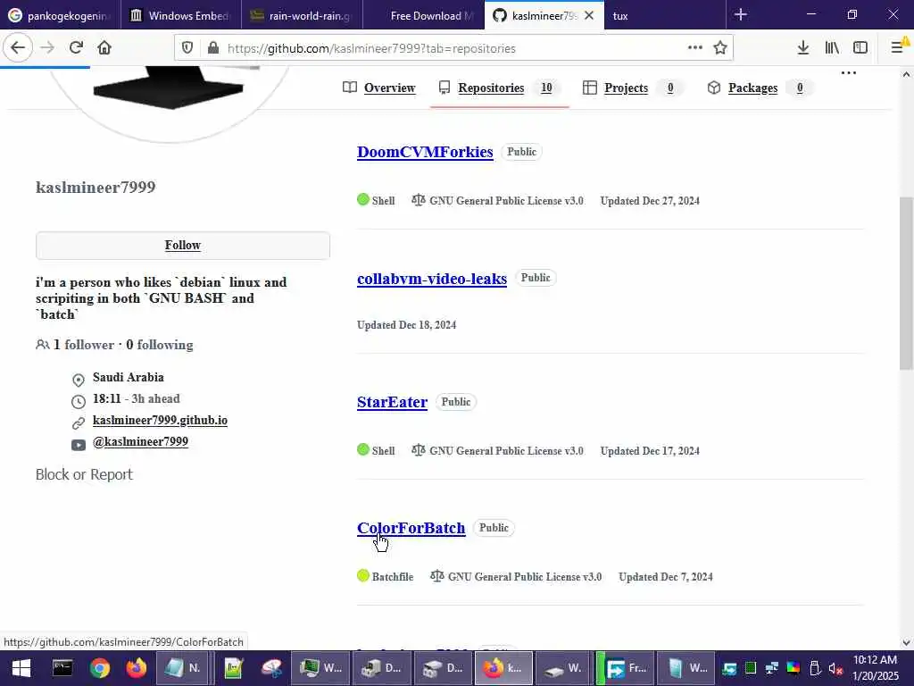This screenshot has width=914, height=686.
Task: Toggle the sidebar view icon
Action: (860, 48)
